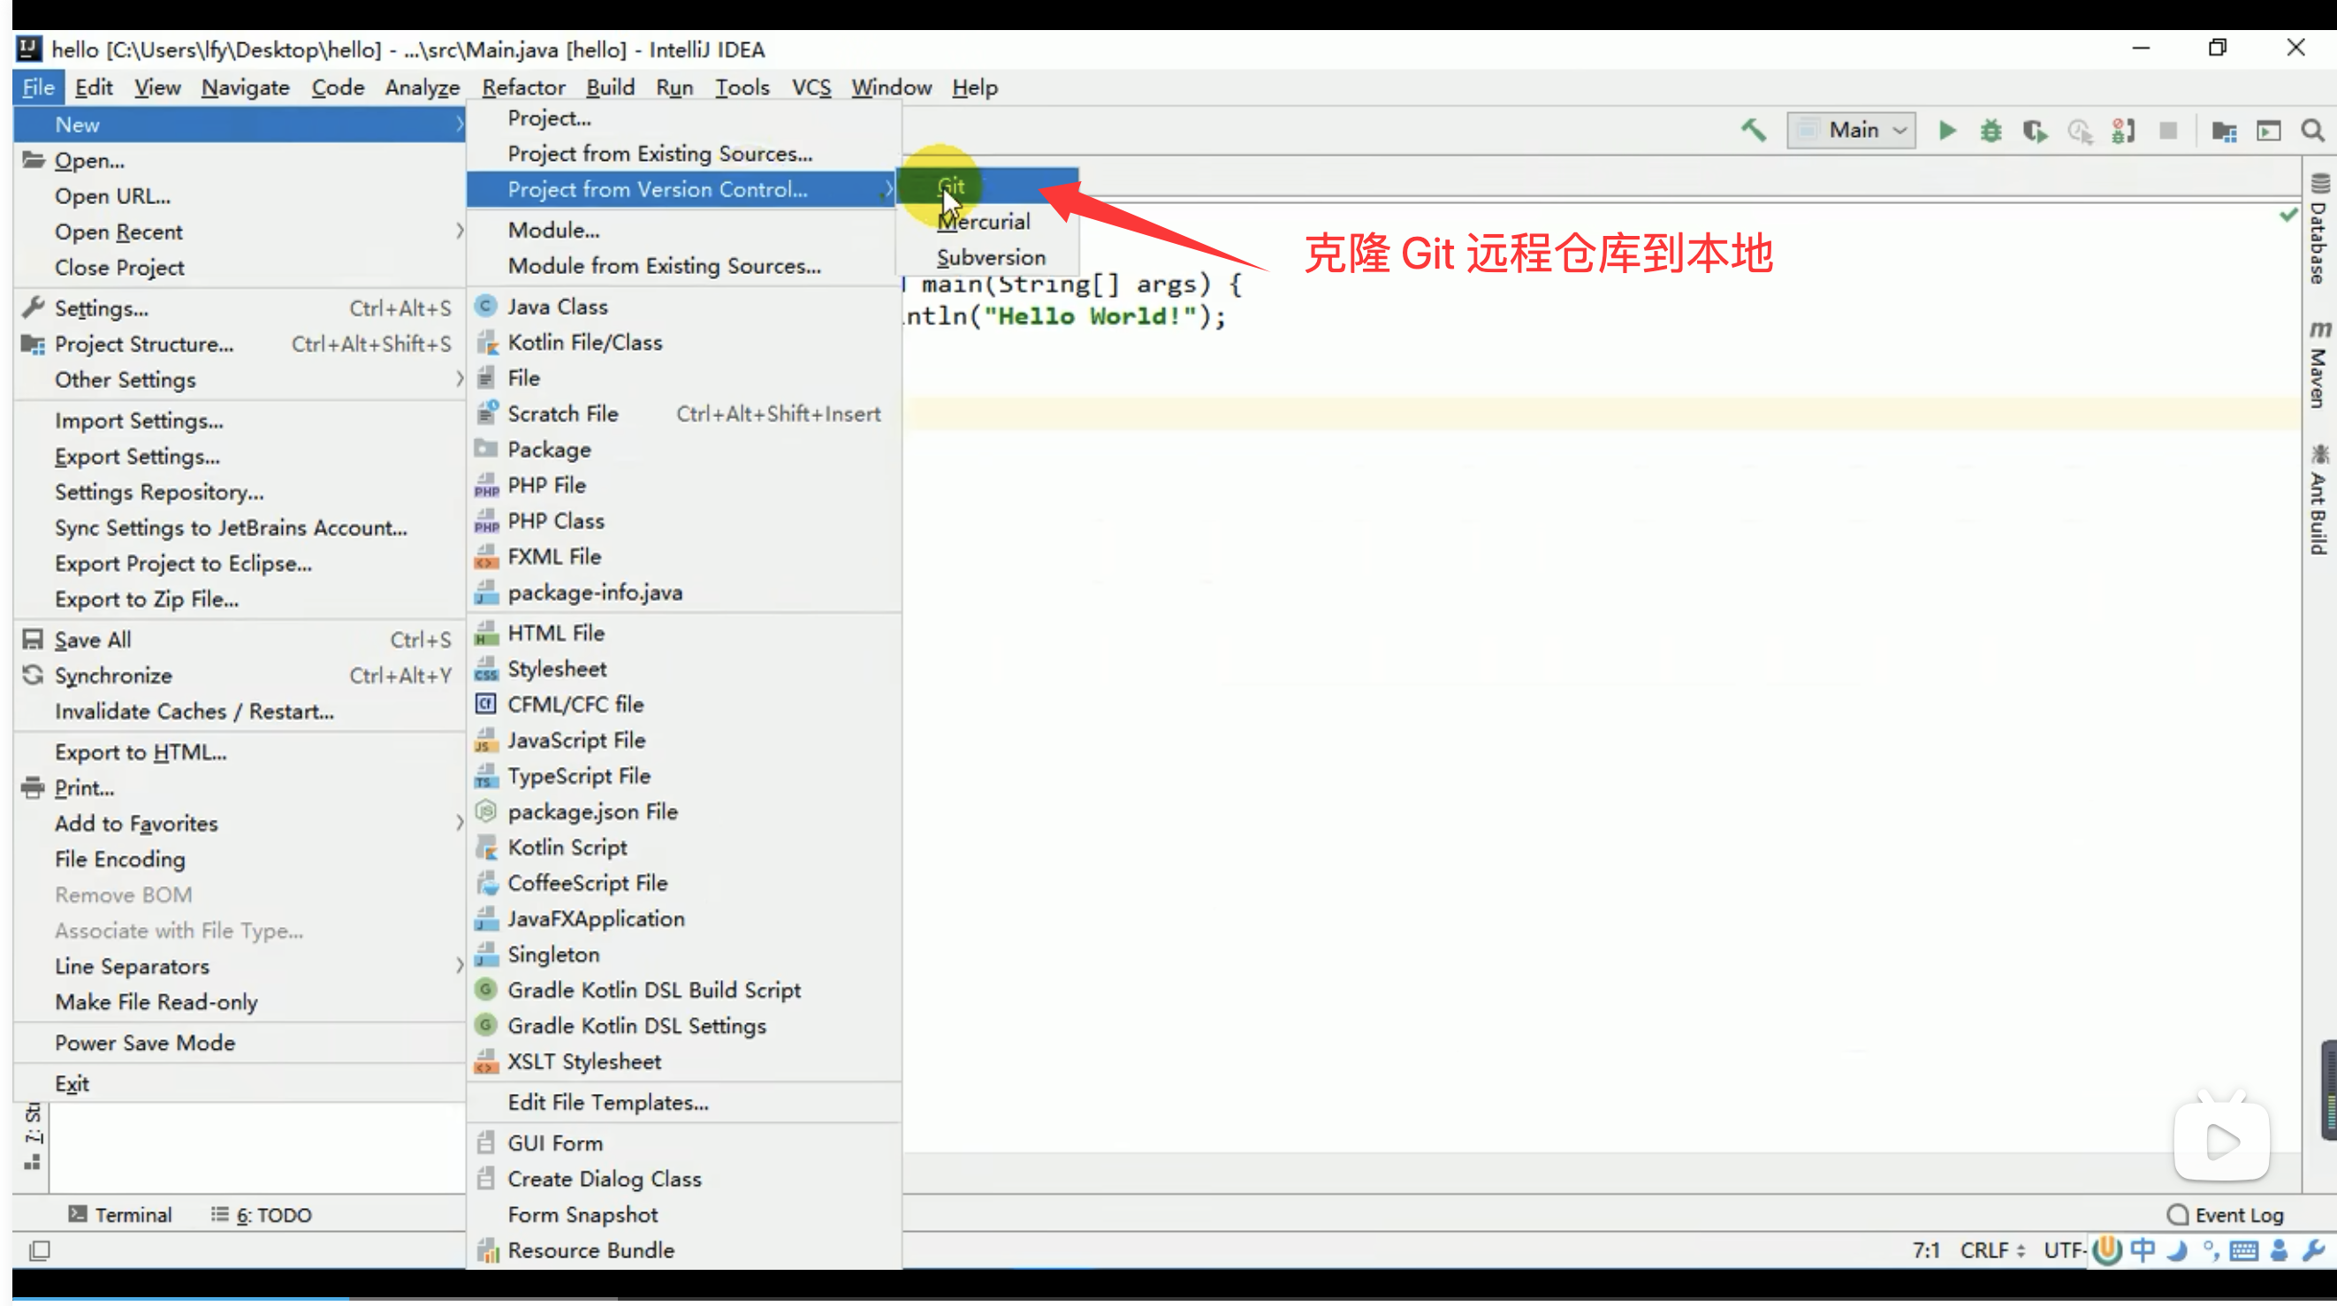This screenshot has height=1306, width=2337.
Task: Click the Build project hammer icon
Action: (1753, 131)
